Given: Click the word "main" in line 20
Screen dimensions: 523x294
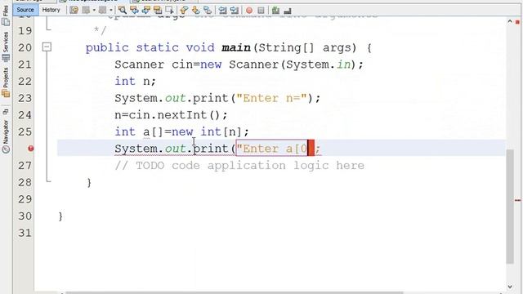Looking at the screenshot, I should (x=236, y=47).
